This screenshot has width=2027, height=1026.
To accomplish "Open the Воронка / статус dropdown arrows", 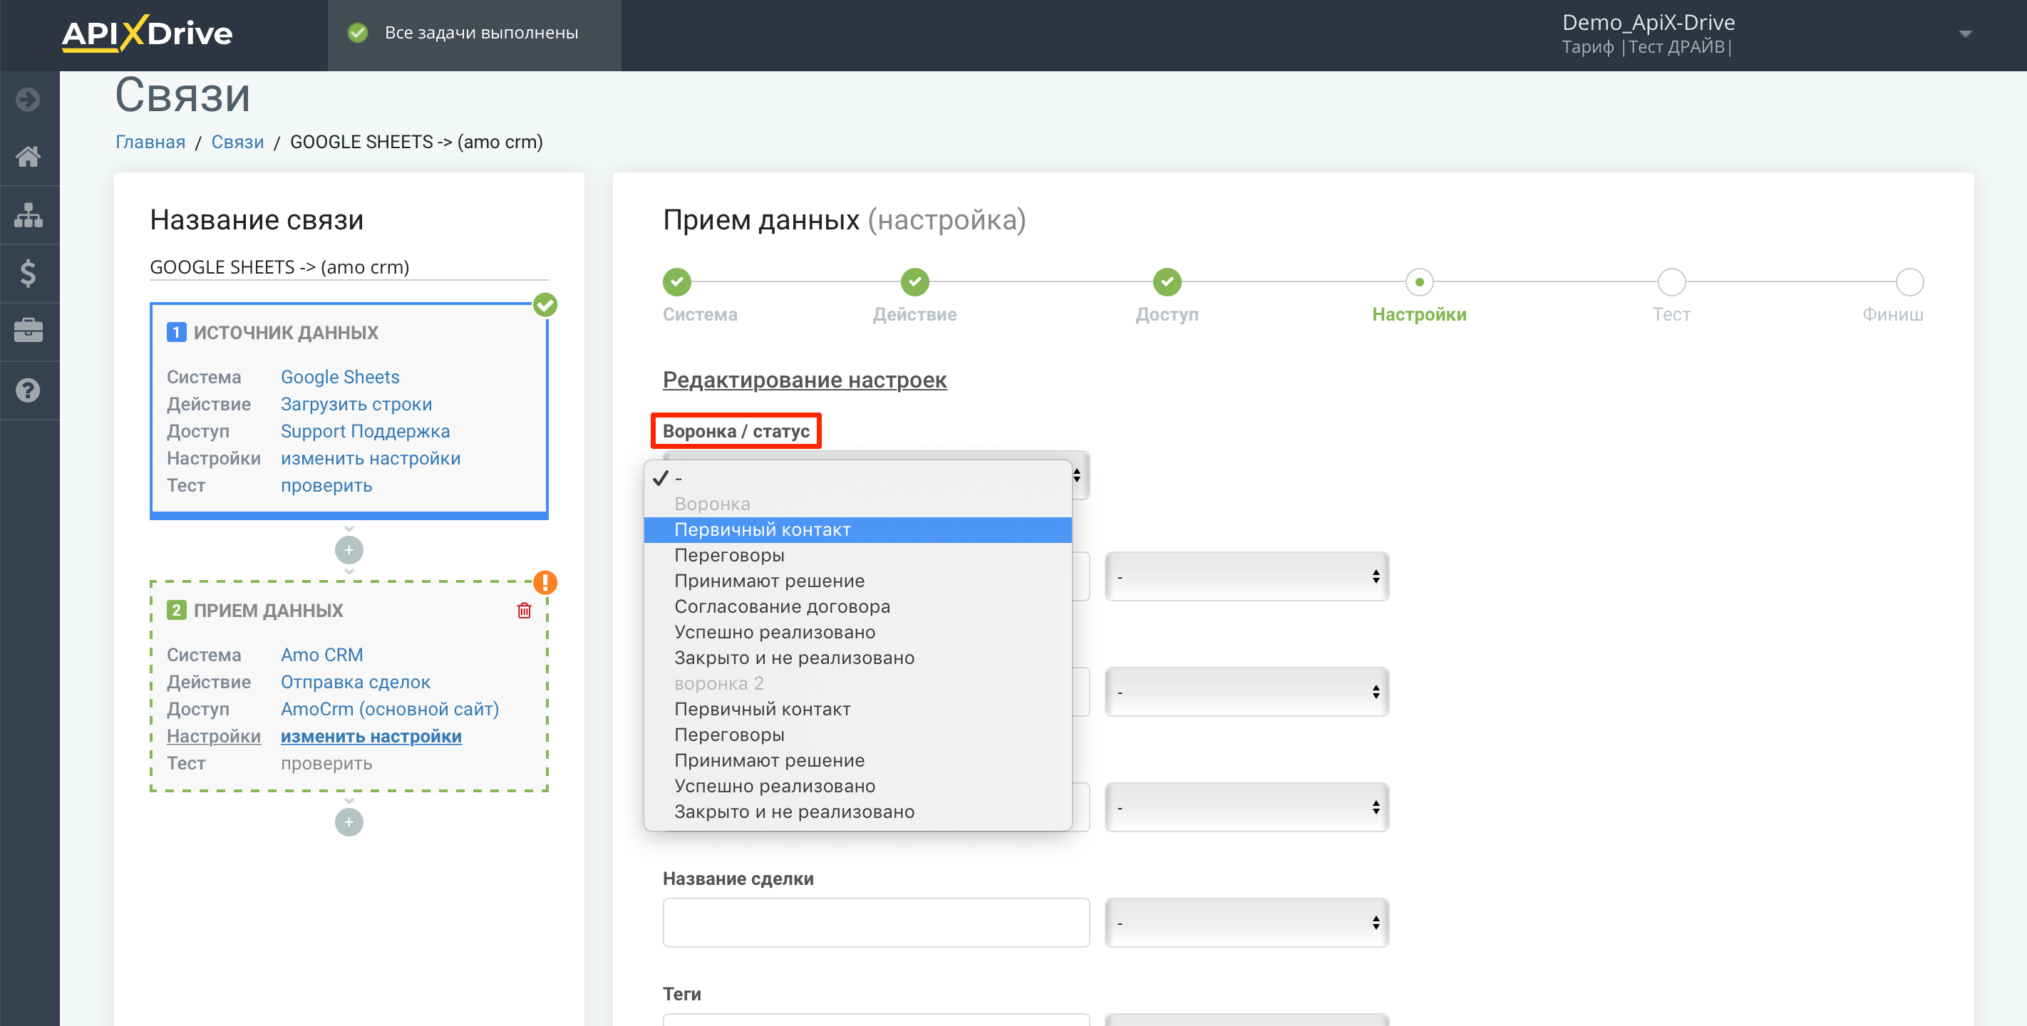I will pos(1077,475).
